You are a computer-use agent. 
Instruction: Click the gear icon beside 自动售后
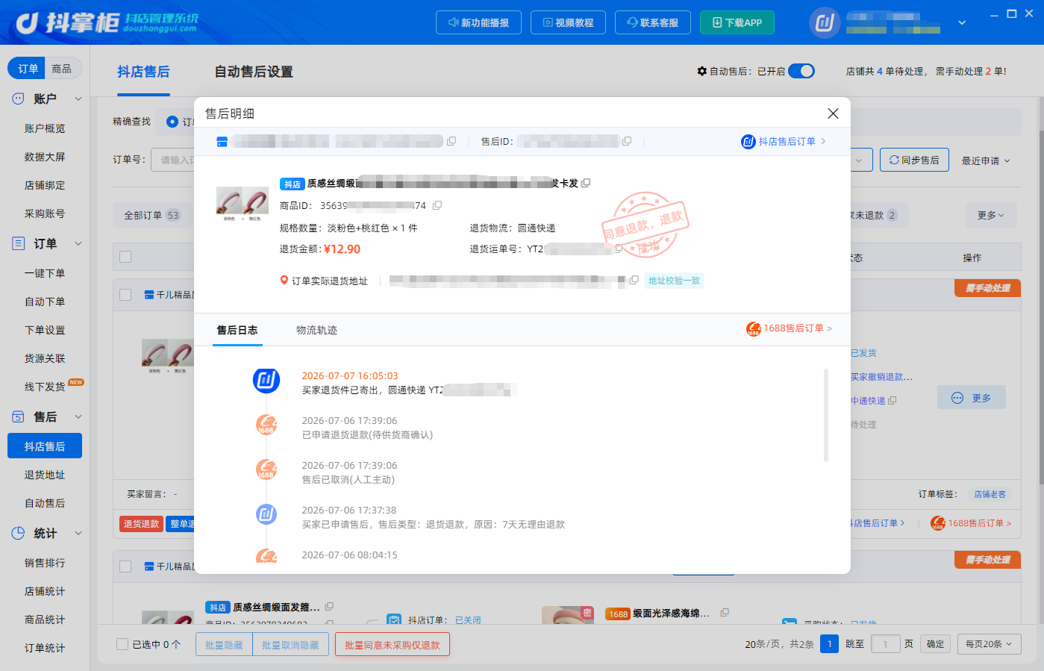pos(702,71)
